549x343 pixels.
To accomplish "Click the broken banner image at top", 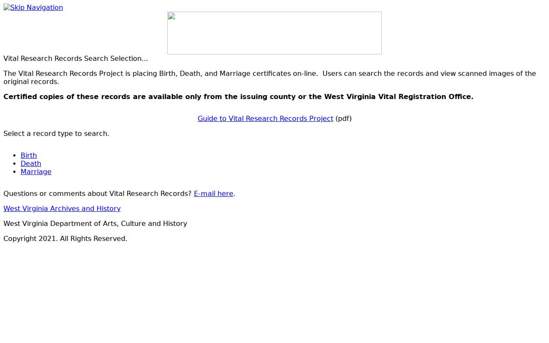I will (274, 33).
